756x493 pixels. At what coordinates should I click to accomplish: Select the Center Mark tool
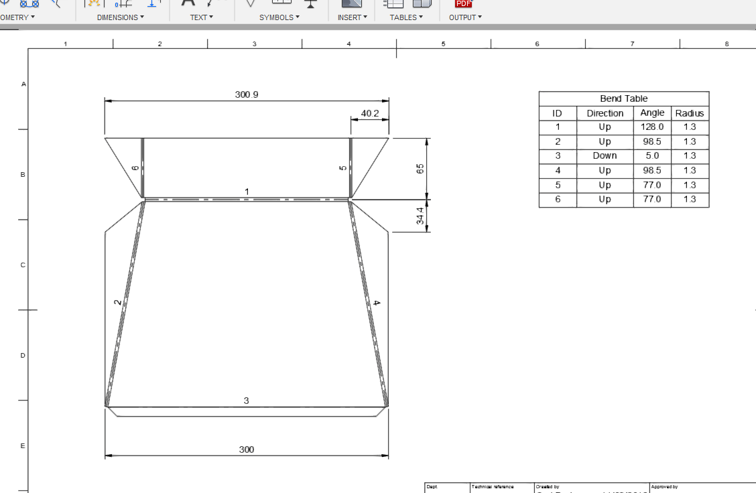5,3
